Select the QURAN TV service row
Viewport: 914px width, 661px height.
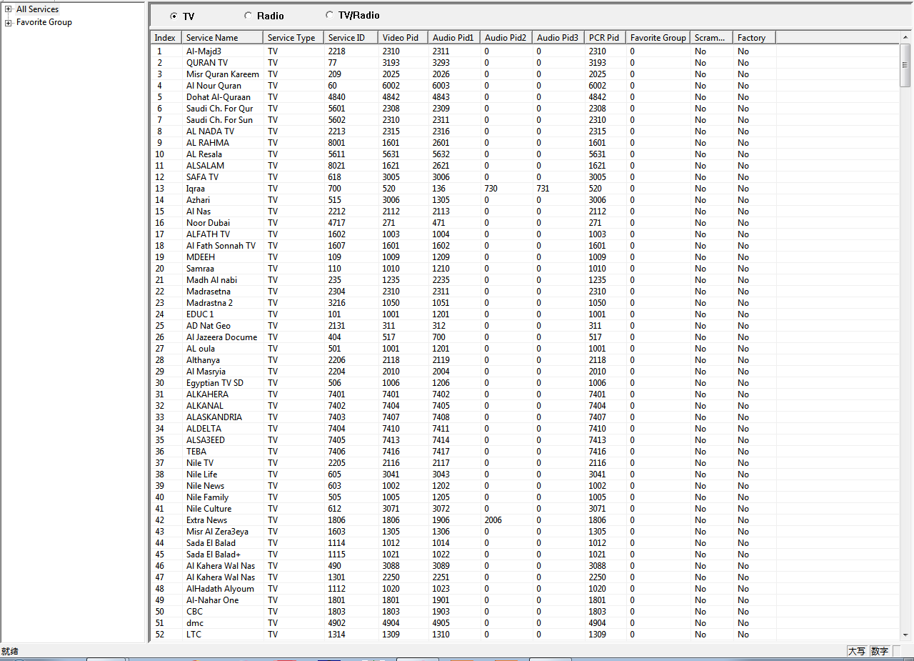[463, 63]
